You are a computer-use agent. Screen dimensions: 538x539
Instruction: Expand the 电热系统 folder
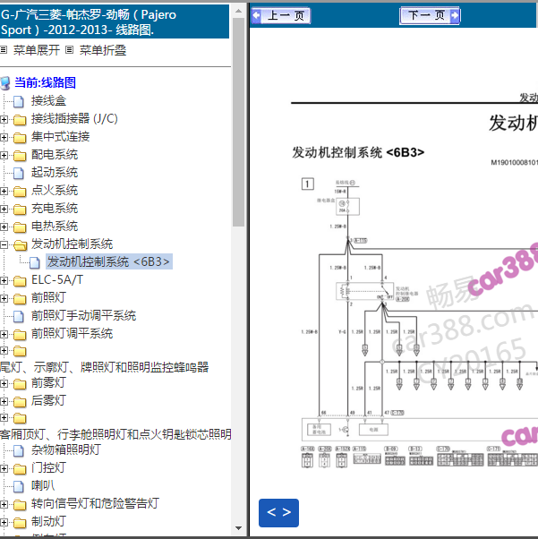tap(4, 227)
